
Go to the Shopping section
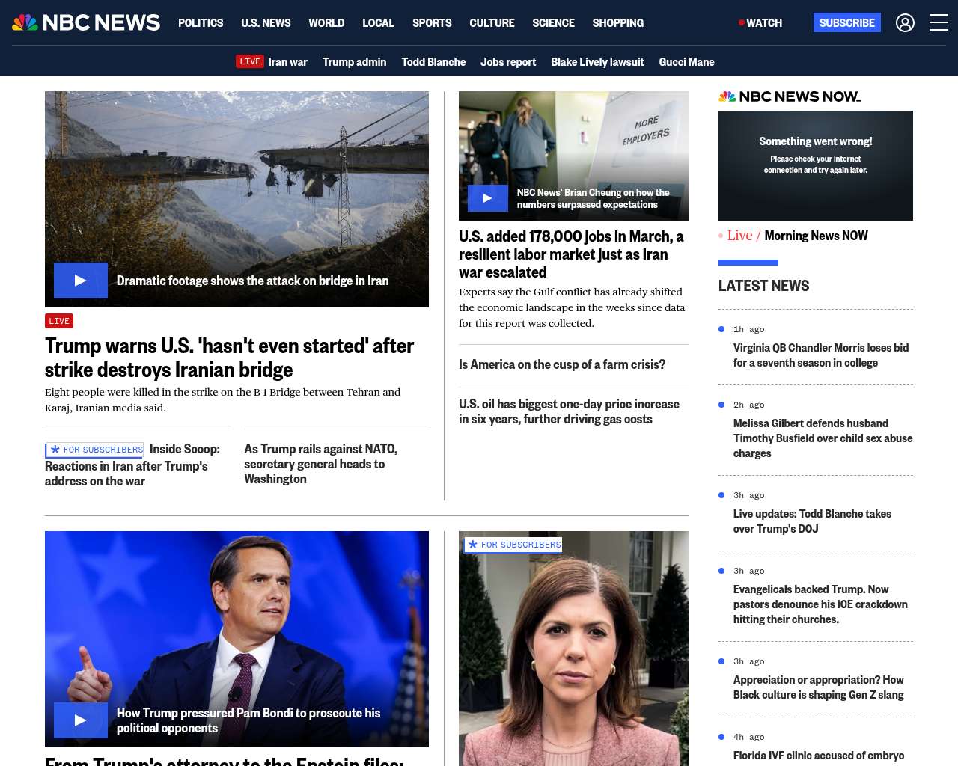[617, 23]
